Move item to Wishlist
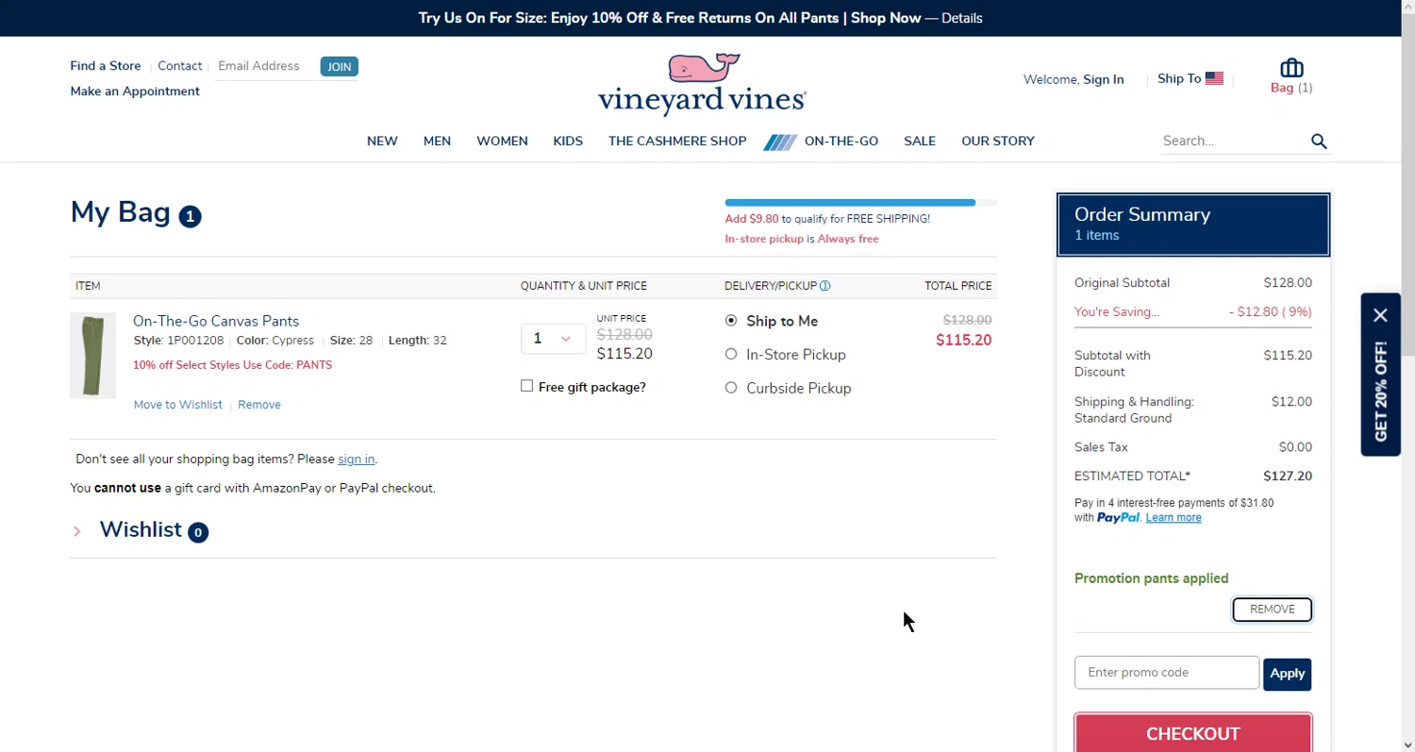Image resolution: width=1415 pixels, height=752 pixels. [x=178, y=405]
